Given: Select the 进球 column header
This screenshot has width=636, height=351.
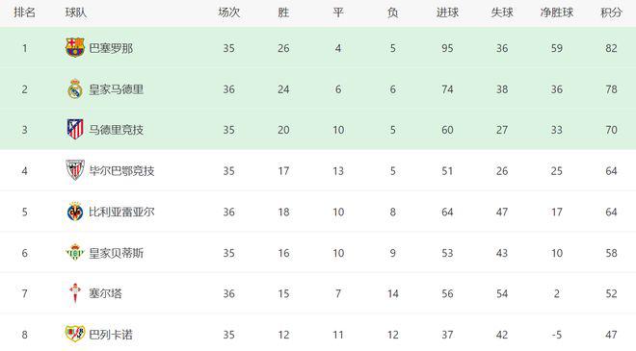Looking at the screenshot, I should click(447, 13).
